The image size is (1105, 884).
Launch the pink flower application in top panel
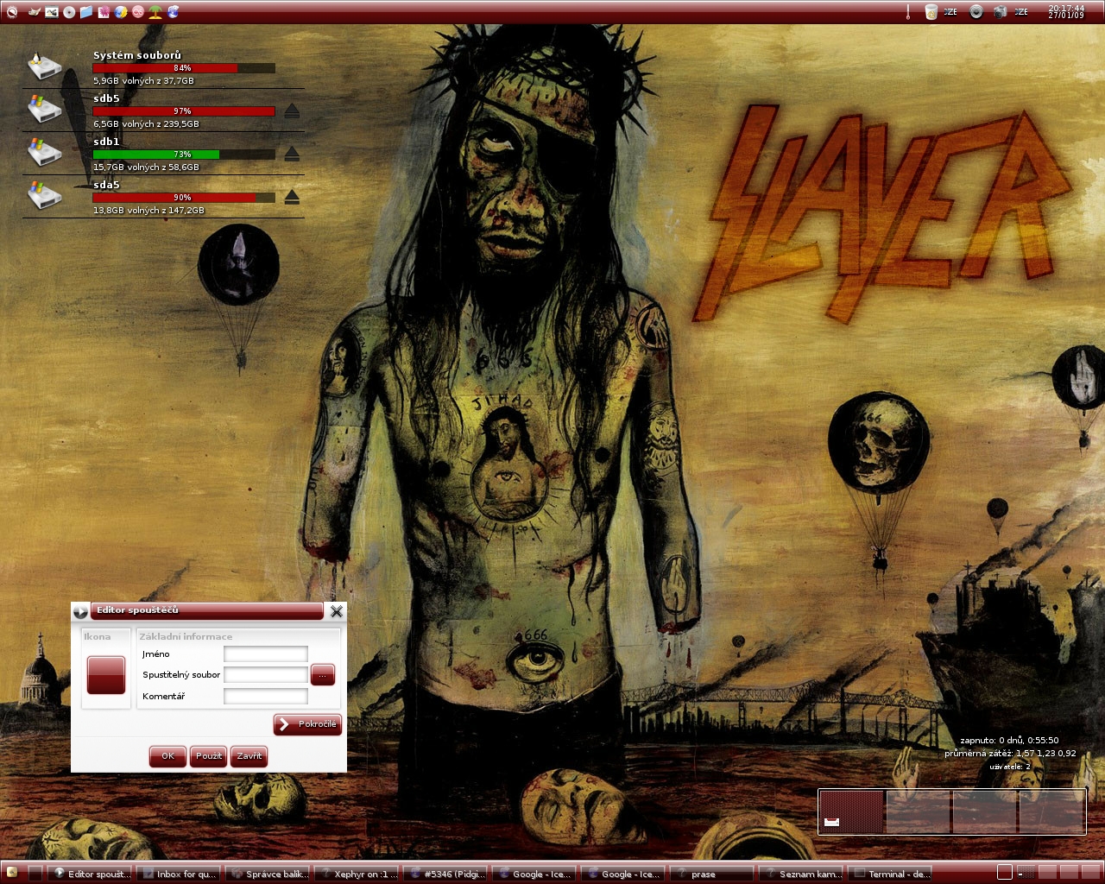click(104, 12)
